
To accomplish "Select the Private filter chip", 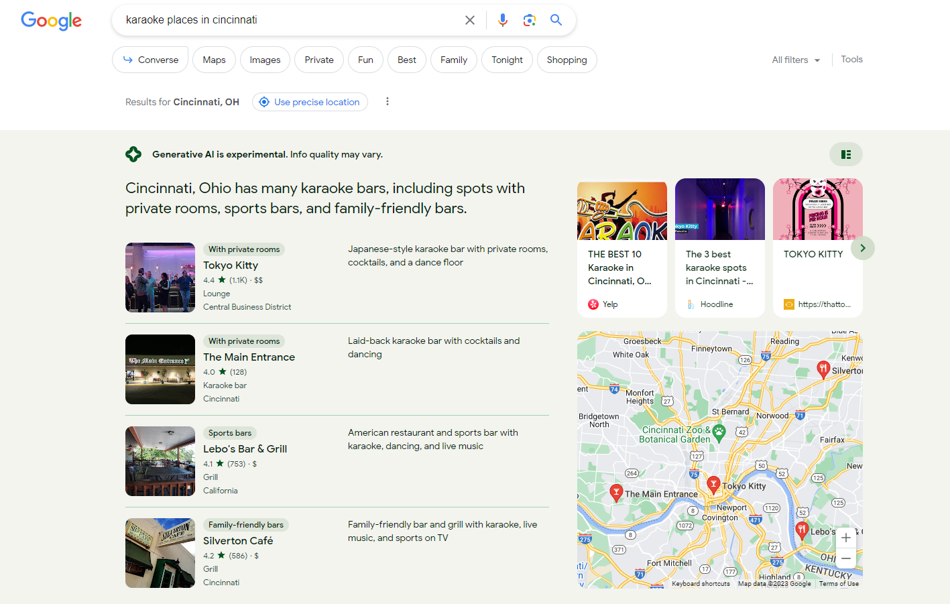I will coord(319,60).
